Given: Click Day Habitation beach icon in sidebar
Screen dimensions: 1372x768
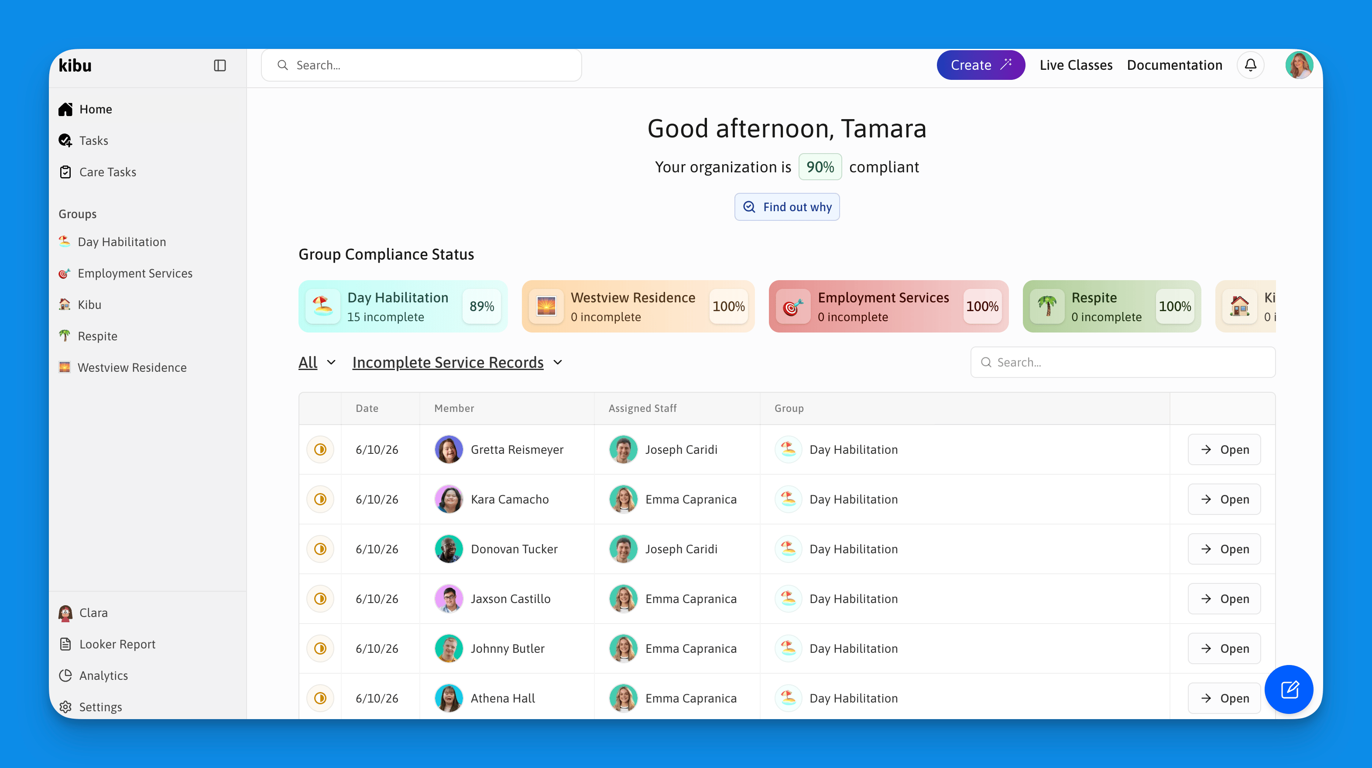Looking at the screenshot, I should pos(65,241).
